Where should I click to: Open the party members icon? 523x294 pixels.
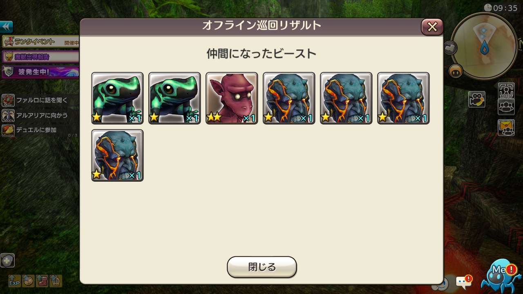[506, 107]
